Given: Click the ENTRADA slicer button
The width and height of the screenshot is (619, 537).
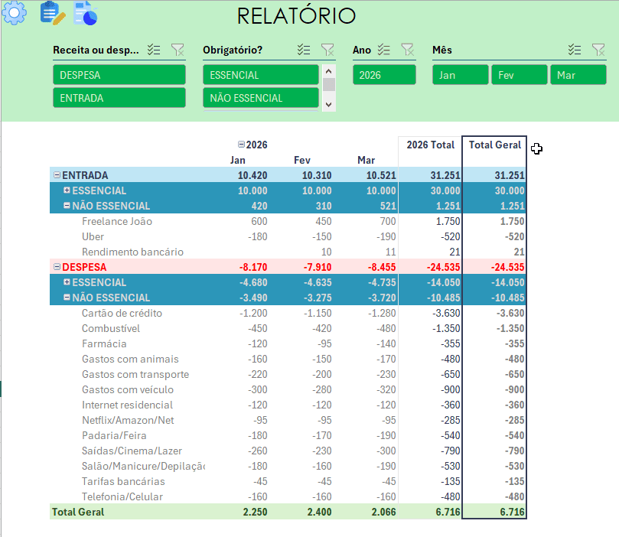Looking at the screenshot, I should [119, 98].
